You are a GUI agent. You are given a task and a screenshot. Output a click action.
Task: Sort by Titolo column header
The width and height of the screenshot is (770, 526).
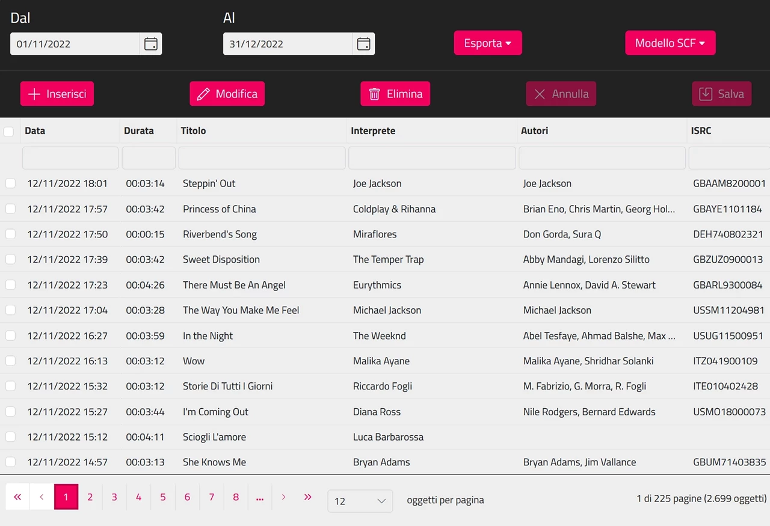[193, 130]
